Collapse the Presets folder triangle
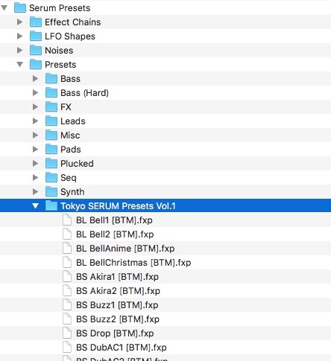The image size is (331, 361). click(20, 65)
